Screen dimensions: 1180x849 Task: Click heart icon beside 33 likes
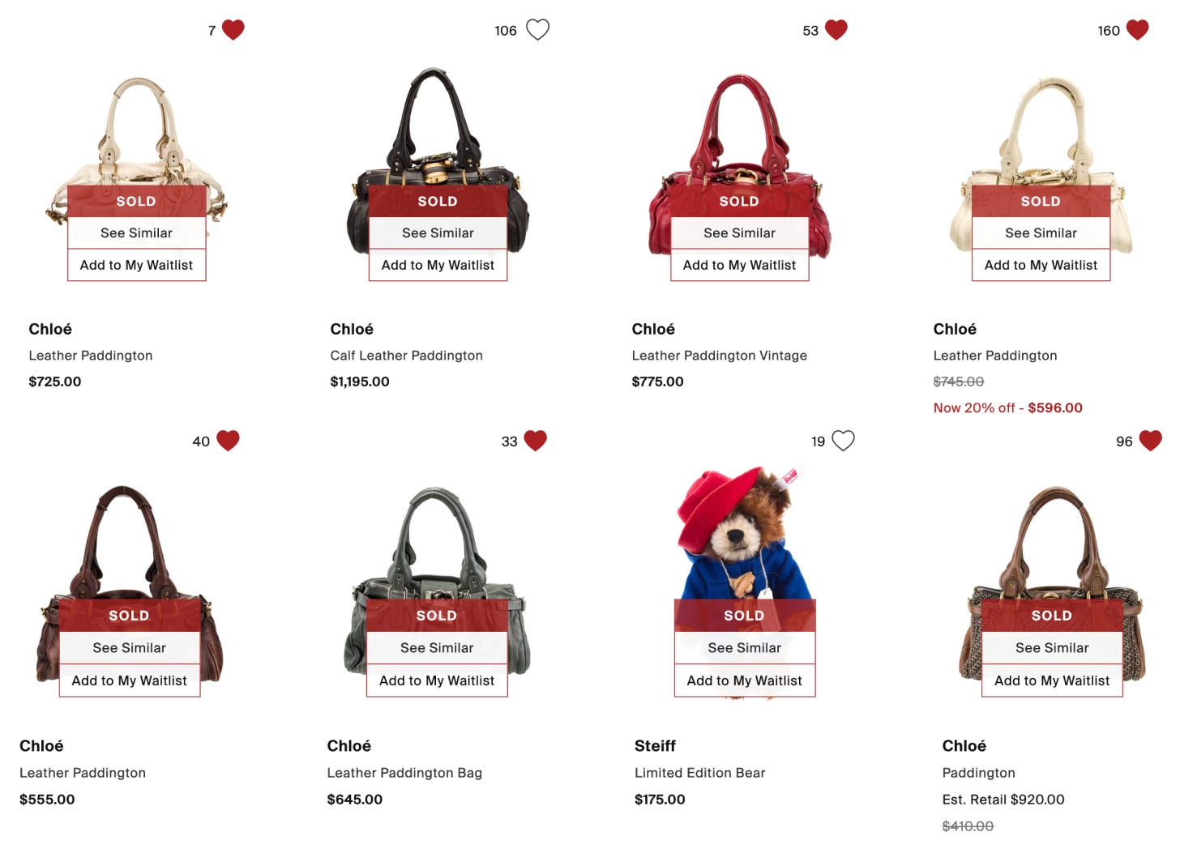[x=536, y=441]
